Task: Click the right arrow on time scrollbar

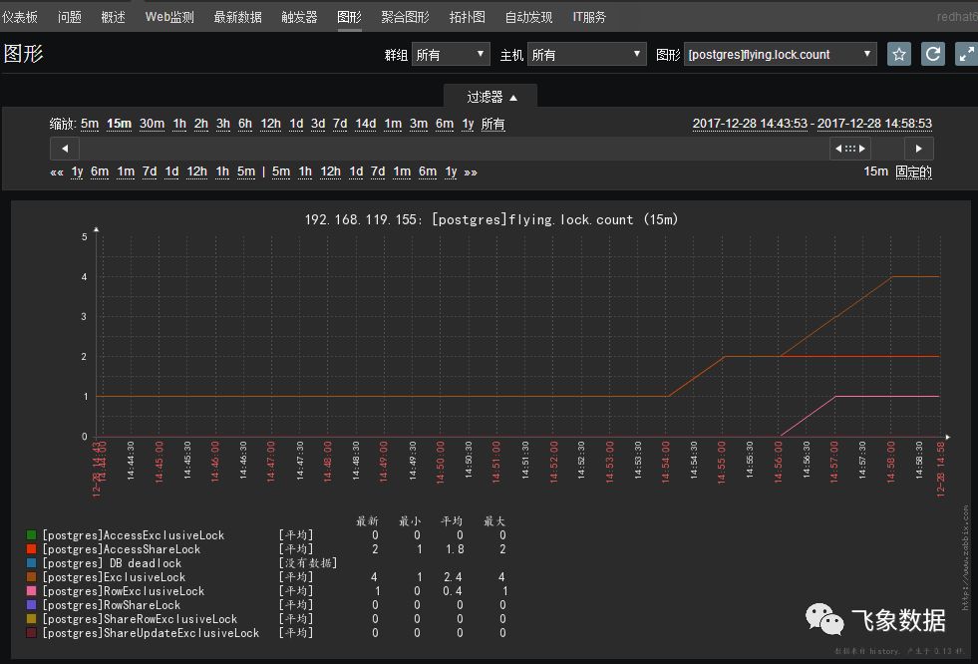Action: (x=918, y=149)
